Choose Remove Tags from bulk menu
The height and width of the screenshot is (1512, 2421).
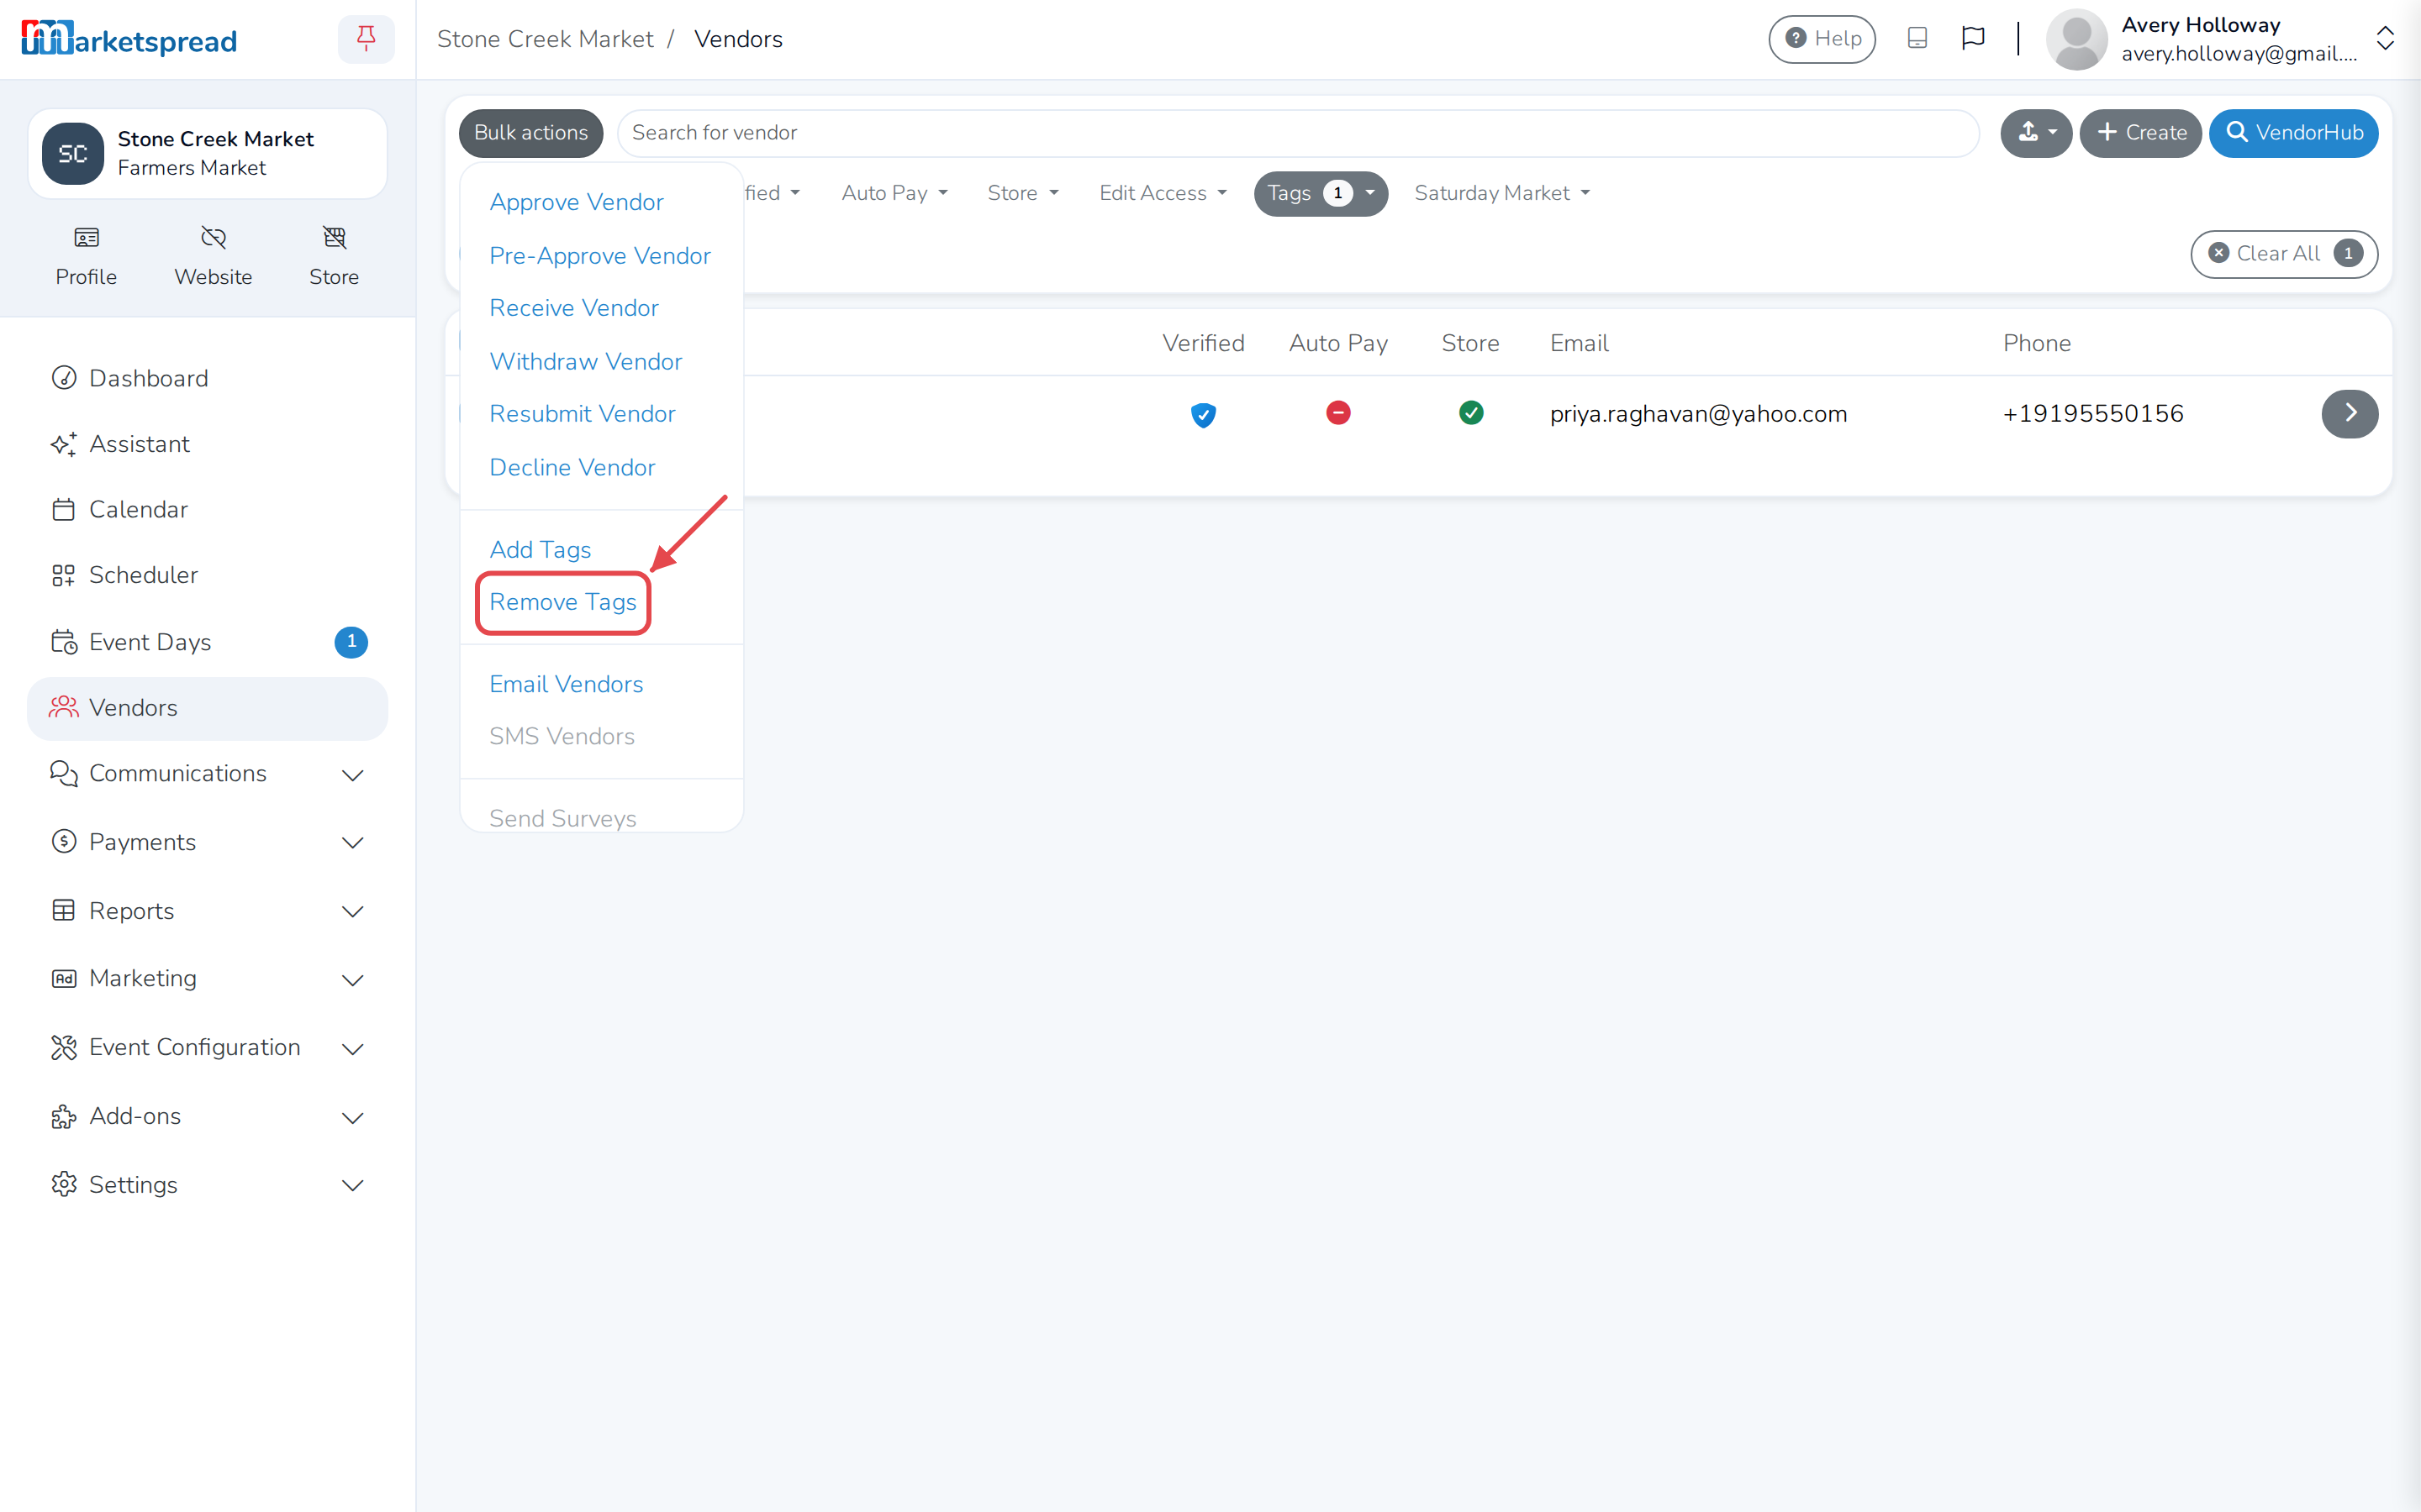(562, 602)
